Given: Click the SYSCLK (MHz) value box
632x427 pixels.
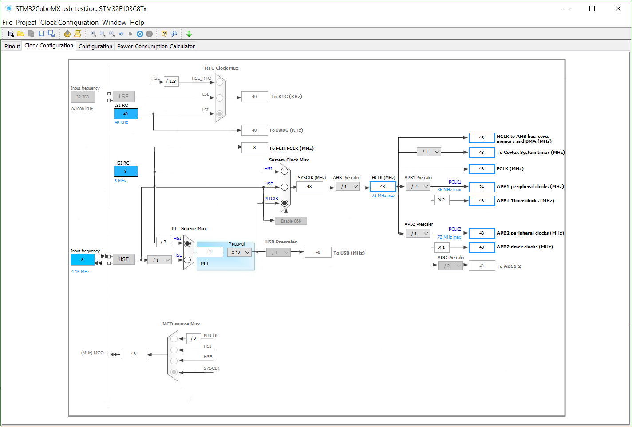Looking at the screenshot, I should 309,187.
